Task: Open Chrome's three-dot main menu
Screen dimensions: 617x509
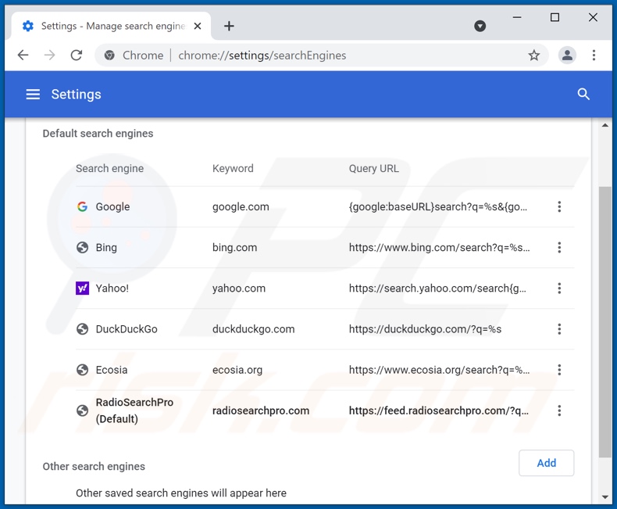Action: tap(594, 56)
